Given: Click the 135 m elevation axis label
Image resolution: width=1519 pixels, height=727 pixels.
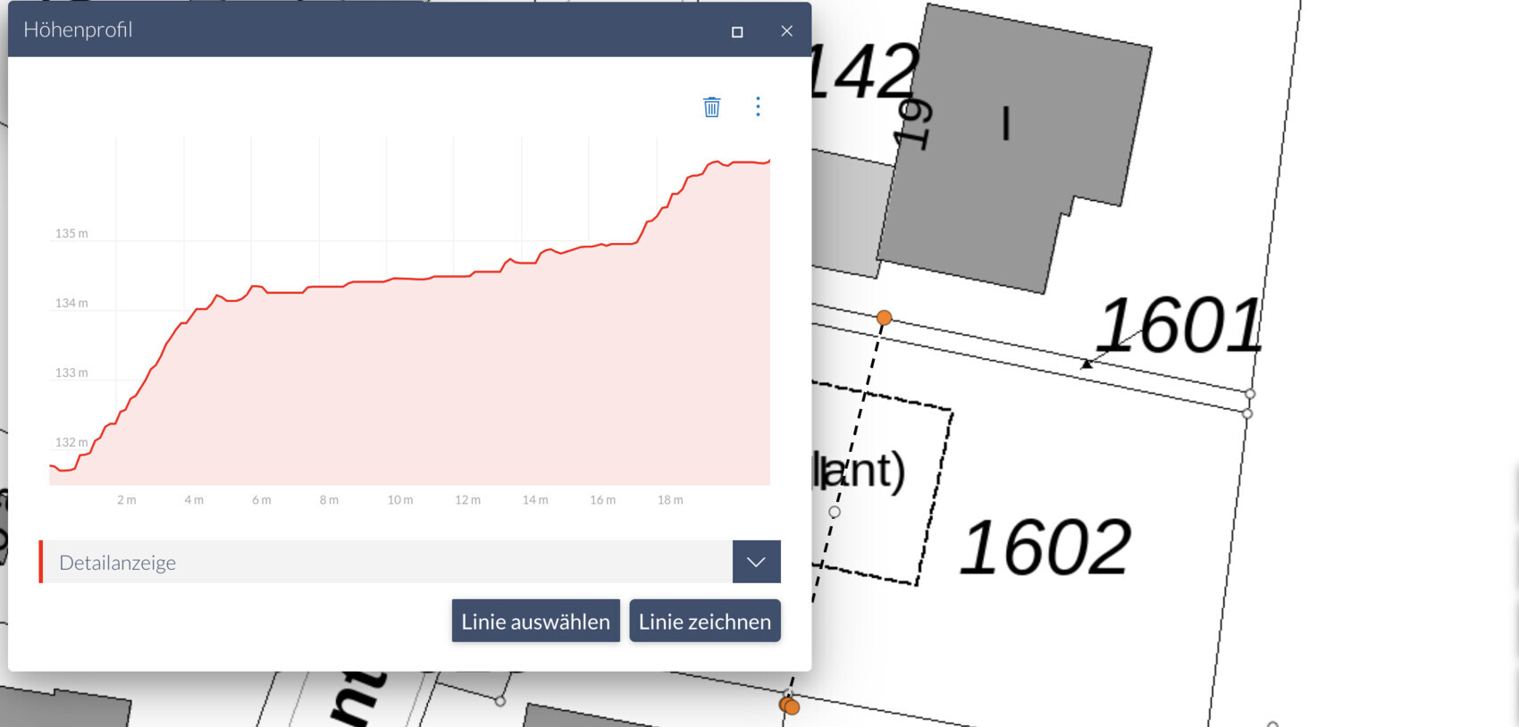Looking at the screenshot, I should [71, 234].
